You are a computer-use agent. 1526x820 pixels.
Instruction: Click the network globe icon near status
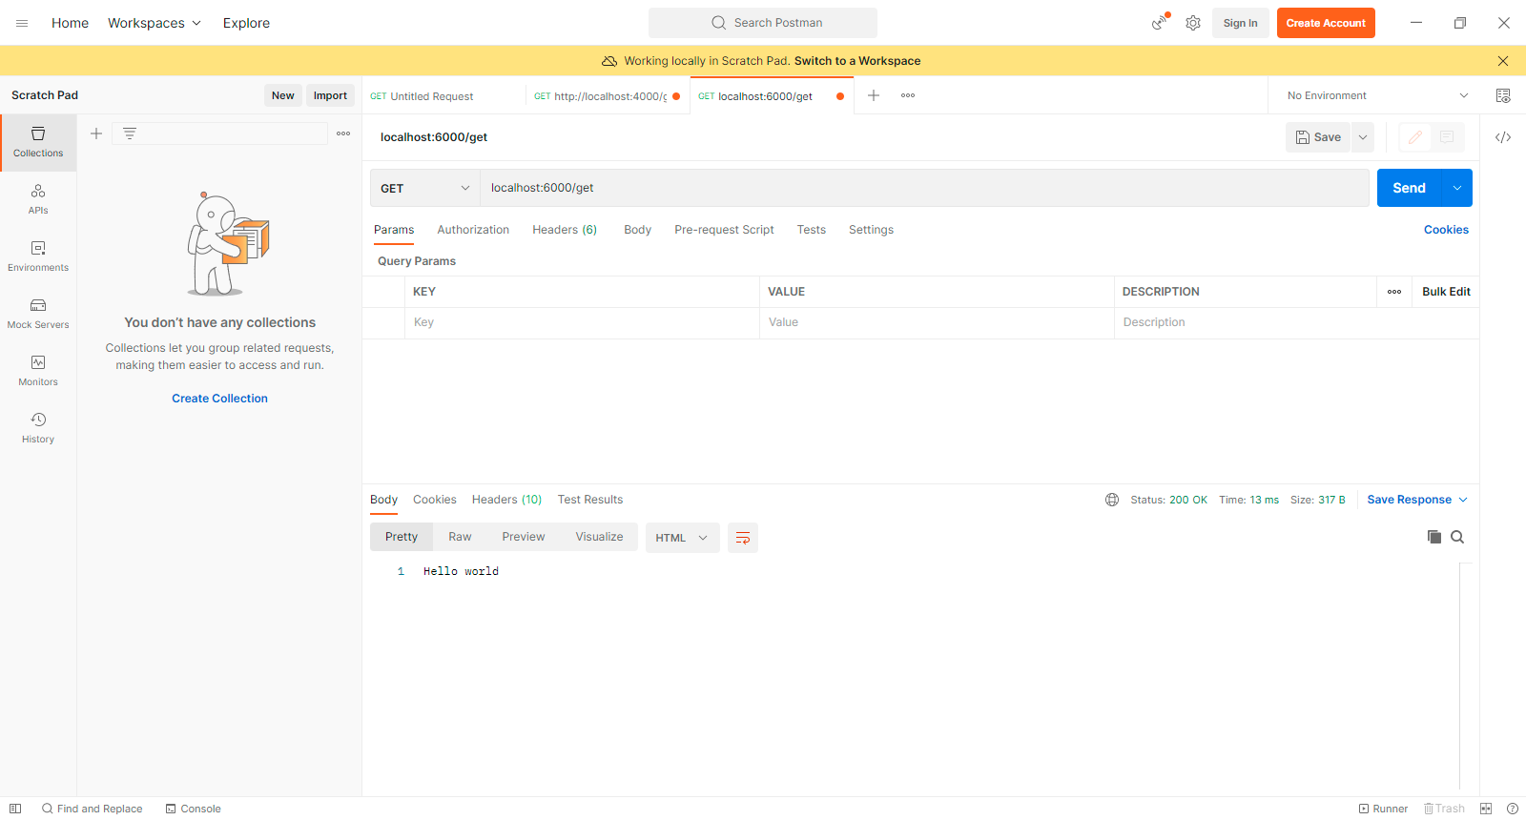point(1112,500)
